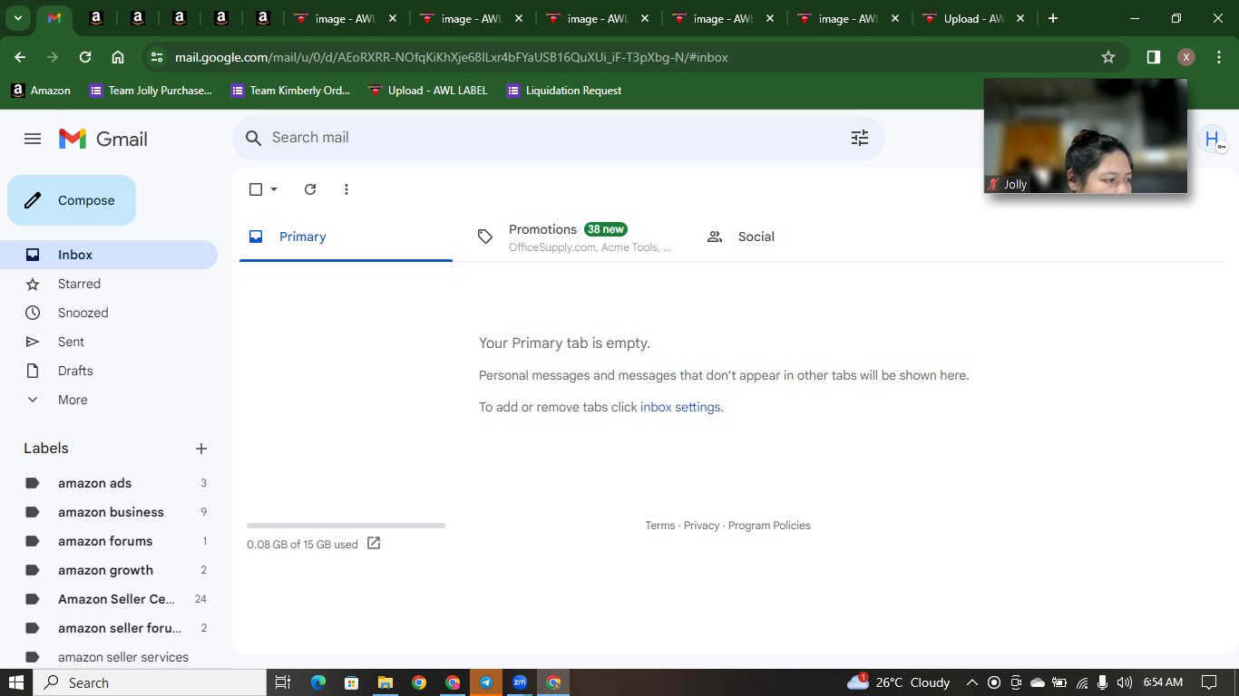Refresh the inbox message list
This screenshot has width=1239, height=696.
[310, 189]
